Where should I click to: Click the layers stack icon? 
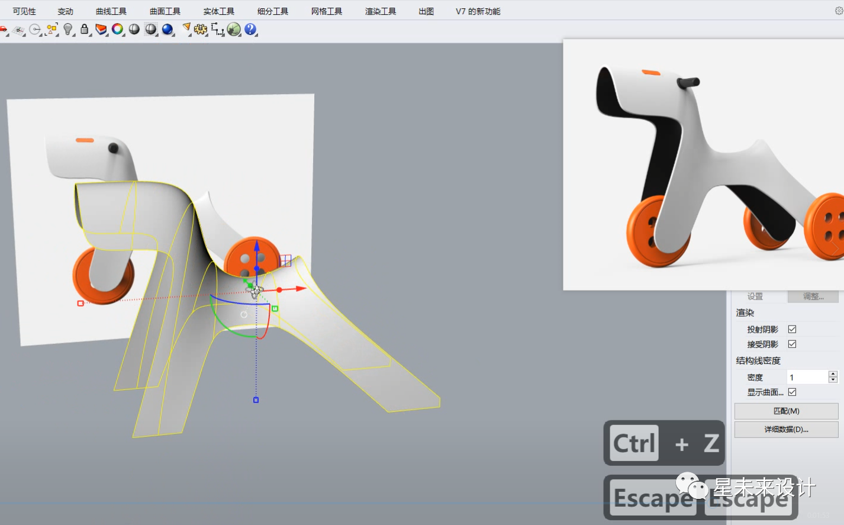pos(101,29)
